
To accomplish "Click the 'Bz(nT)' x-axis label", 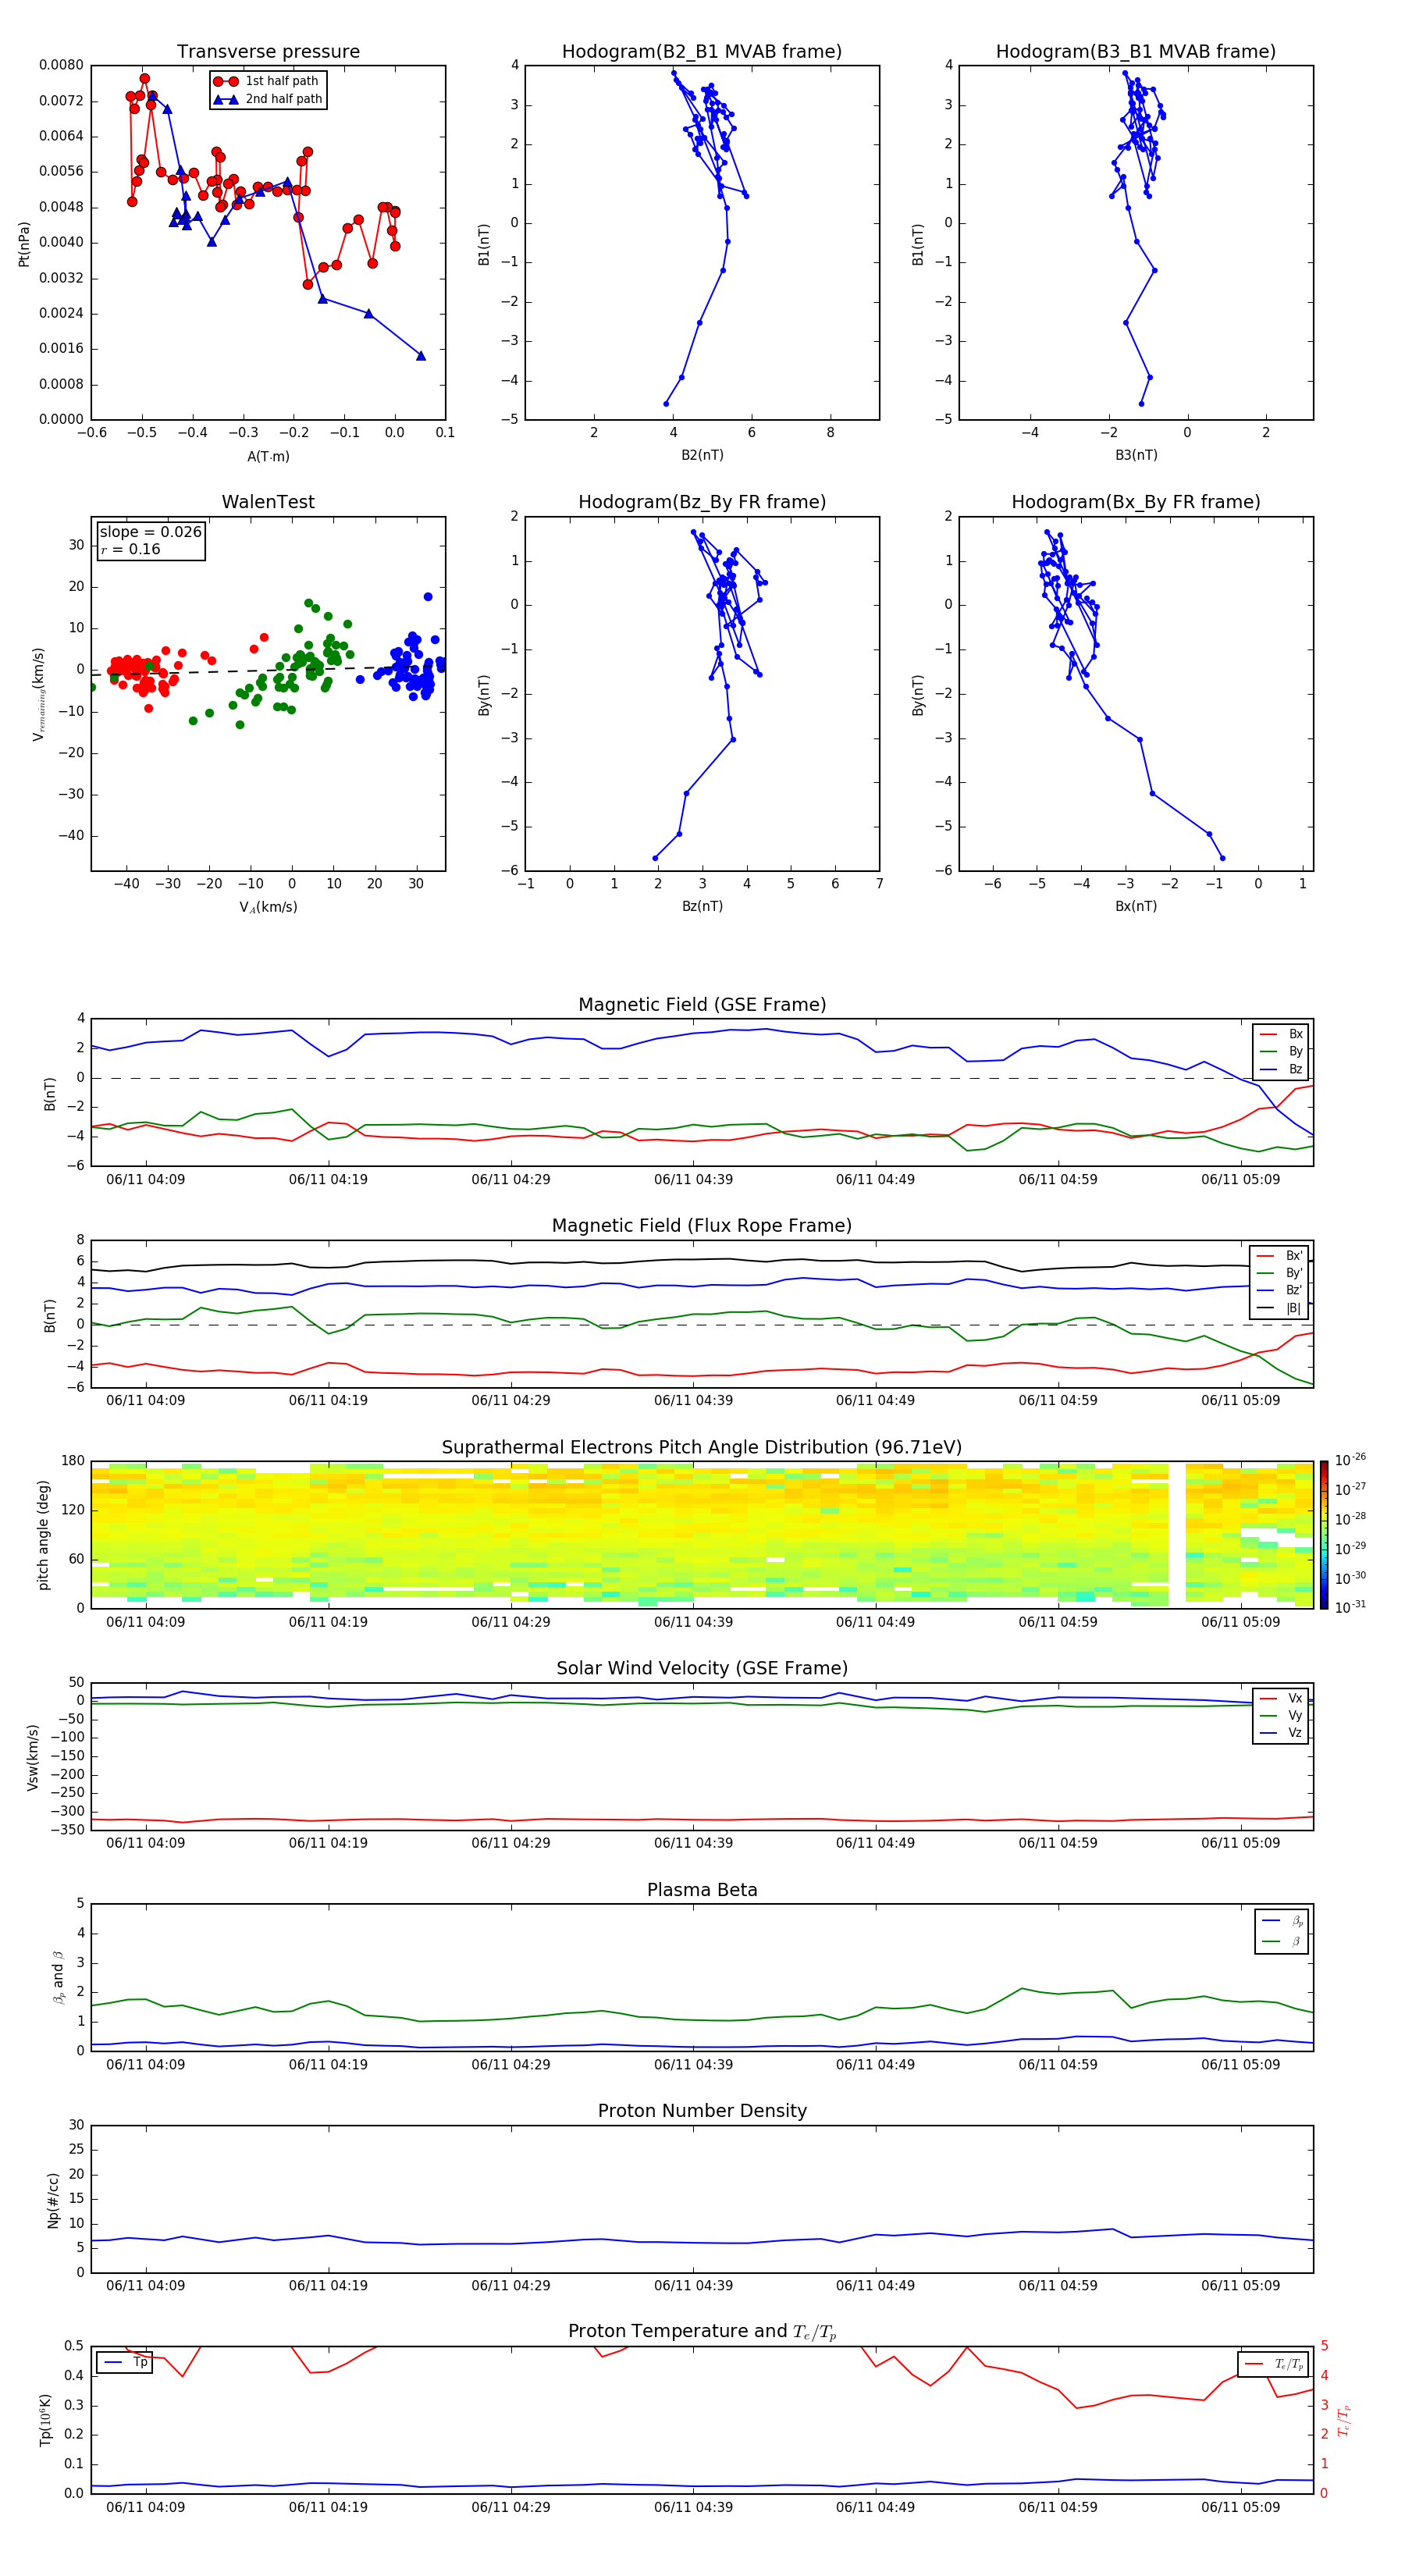I will pos(702,907).
